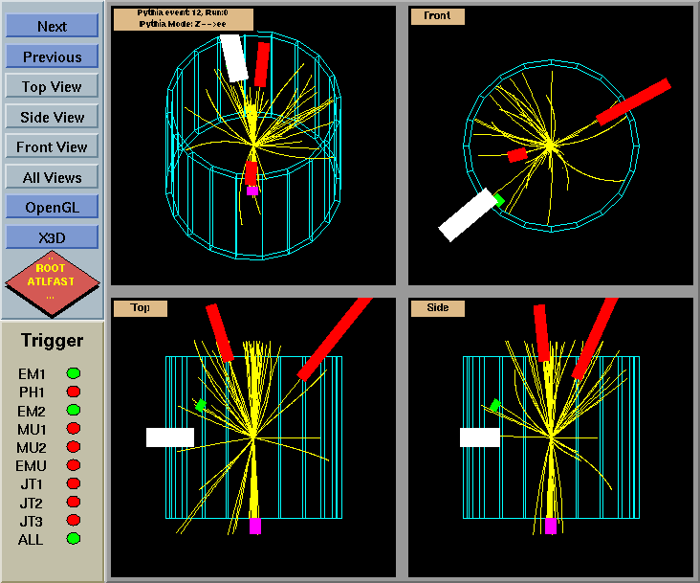This screenshot has height=583, width=700.
Task: Switch to Top View
Action: pyautogui.click(x=52, y=86)
